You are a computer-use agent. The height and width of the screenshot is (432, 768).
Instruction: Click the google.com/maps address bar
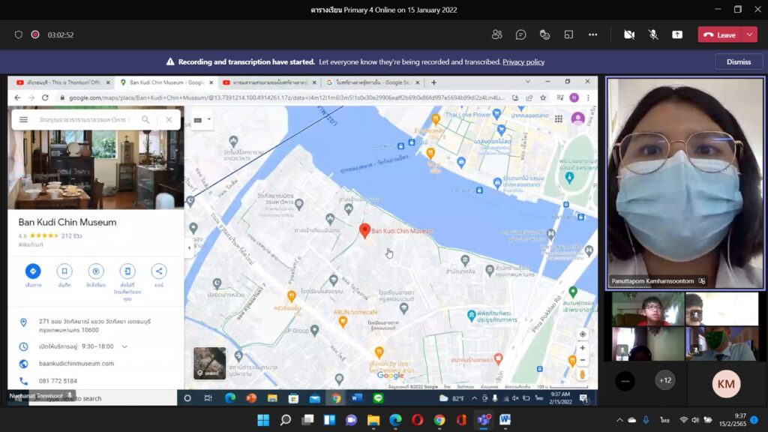(x=286, y=97)
